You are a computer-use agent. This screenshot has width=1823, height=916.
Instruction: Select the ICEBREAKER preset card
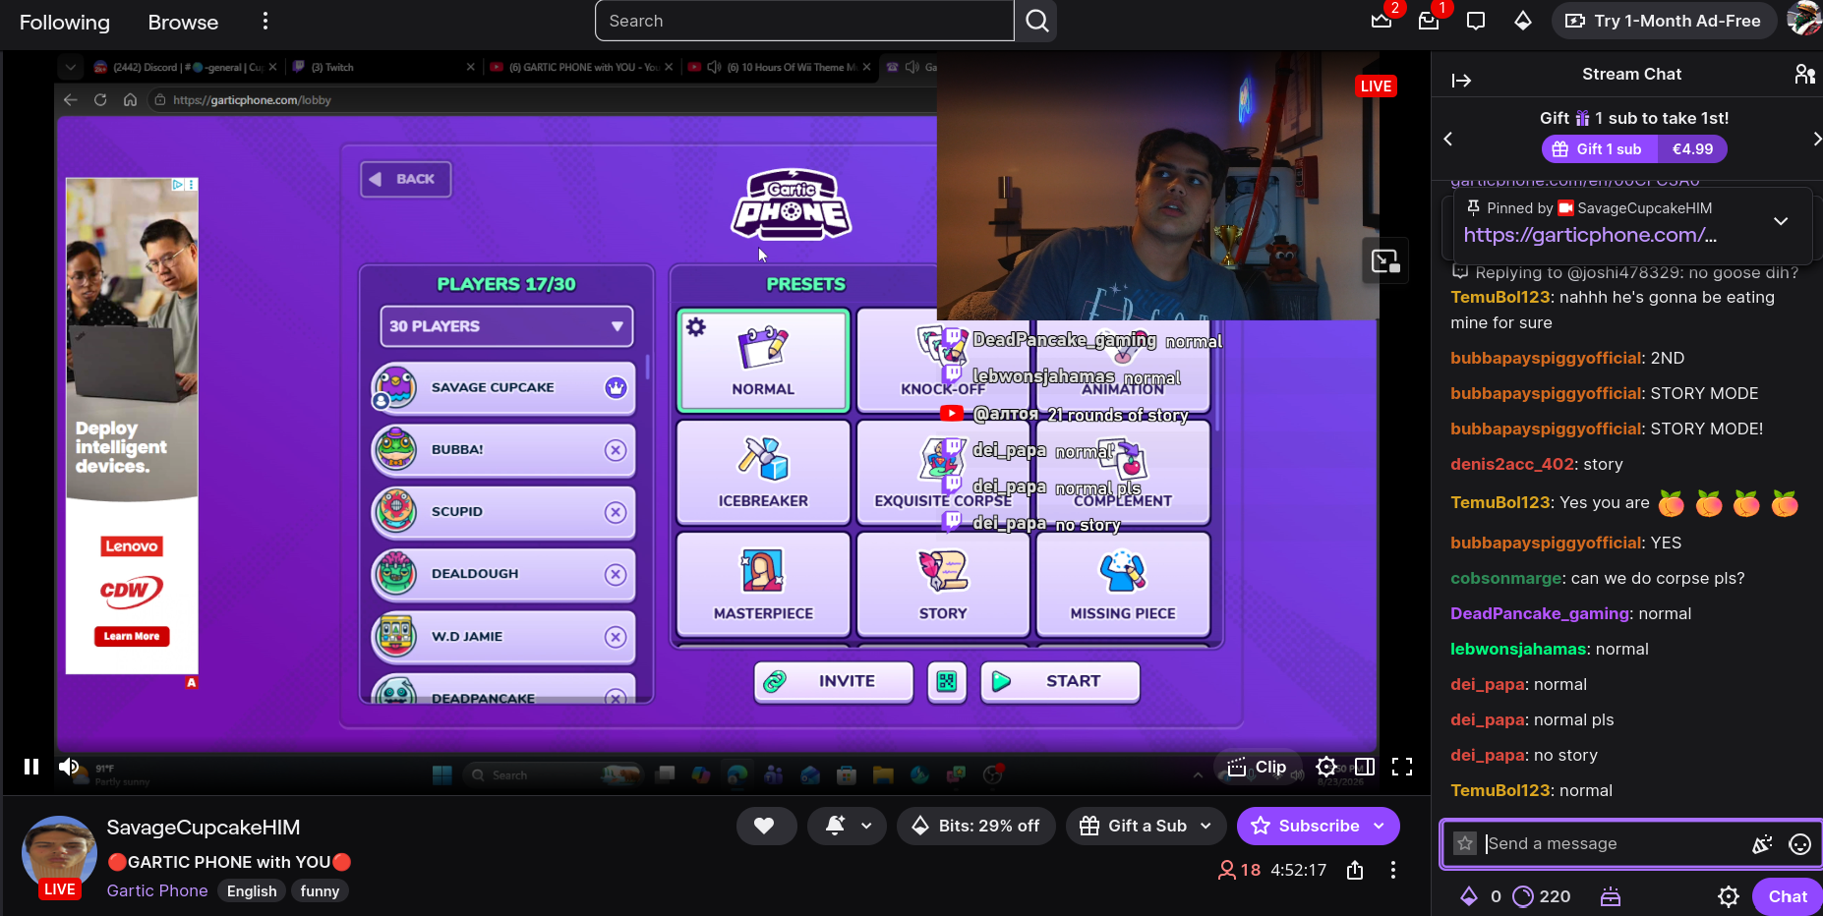pos(763,472)
